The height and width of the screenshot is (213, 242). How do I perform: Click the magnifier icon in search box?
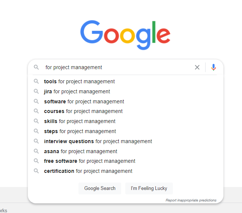(36, 67)
